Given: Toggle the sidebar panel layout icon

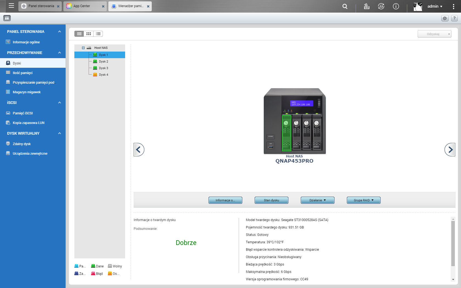Looking at the screenshot, I should pos(7,18).
